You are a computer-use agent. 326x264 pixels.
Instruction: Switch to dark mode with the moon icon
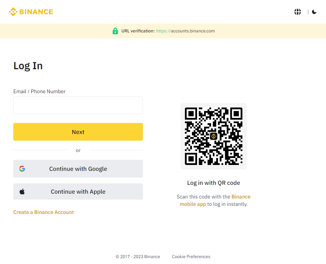[314, 11]
